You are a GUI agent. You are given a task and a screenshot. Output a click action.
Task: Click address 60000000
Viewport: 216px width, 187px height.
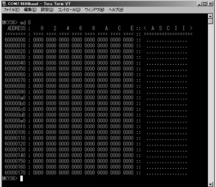[15, 40]
